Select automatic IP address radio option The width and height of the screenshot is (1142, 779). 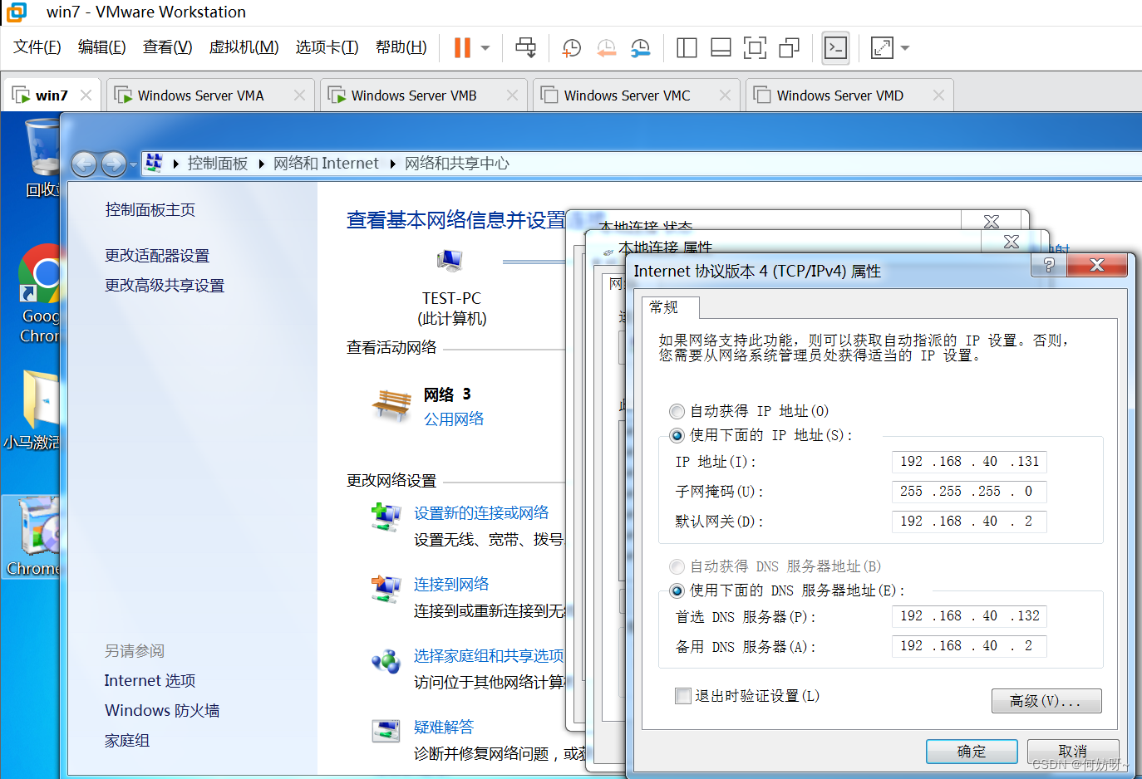pyautogui.click(x=677, y=411)
